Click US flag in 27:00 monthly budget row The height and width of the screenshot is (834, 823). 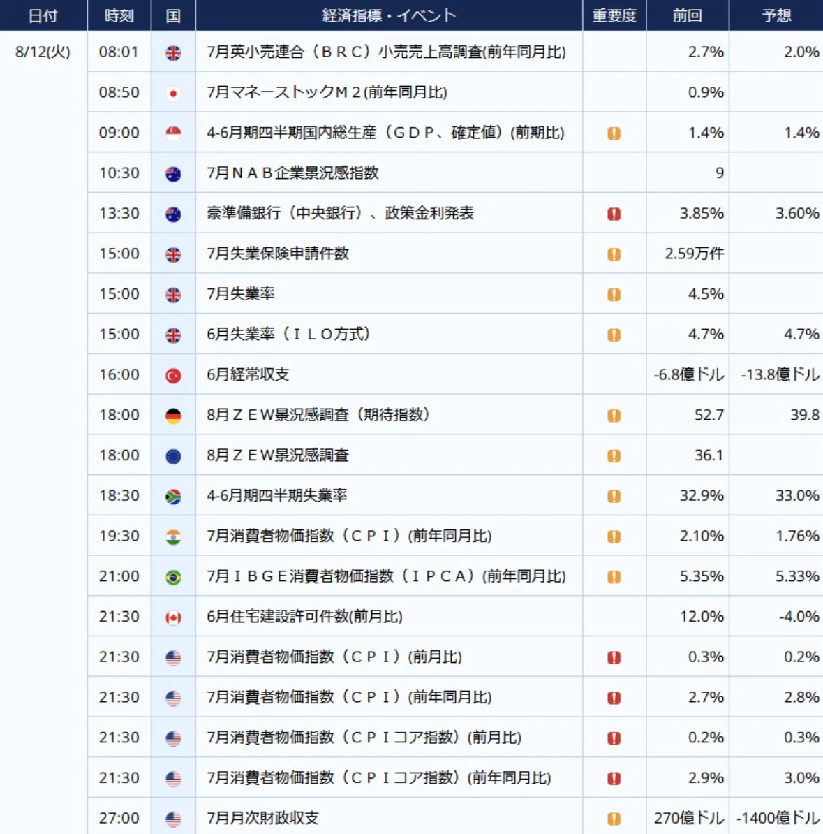(x=173, y=819)
